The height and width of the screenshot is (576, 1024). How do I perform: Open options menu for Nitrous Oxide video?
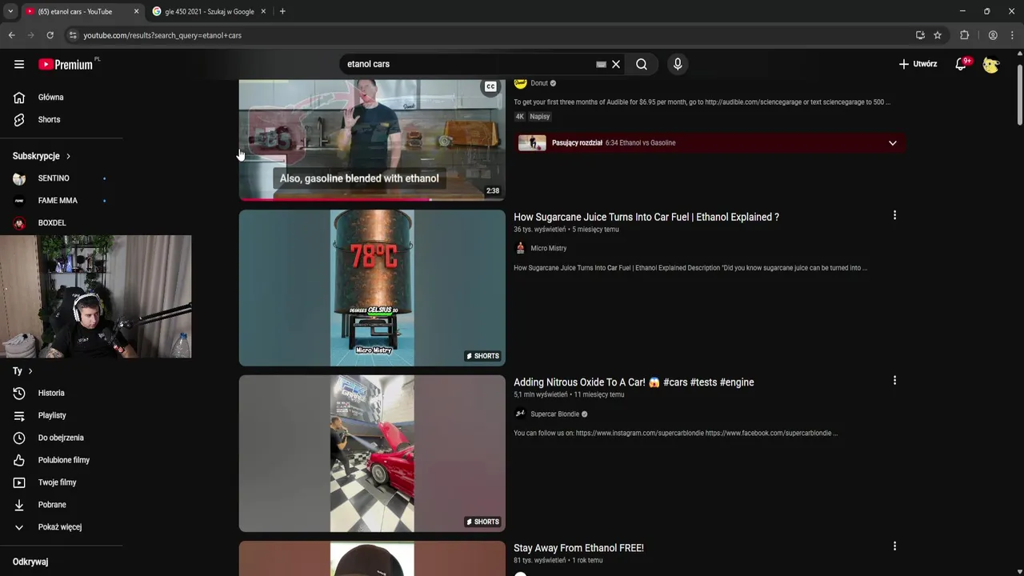894,381
